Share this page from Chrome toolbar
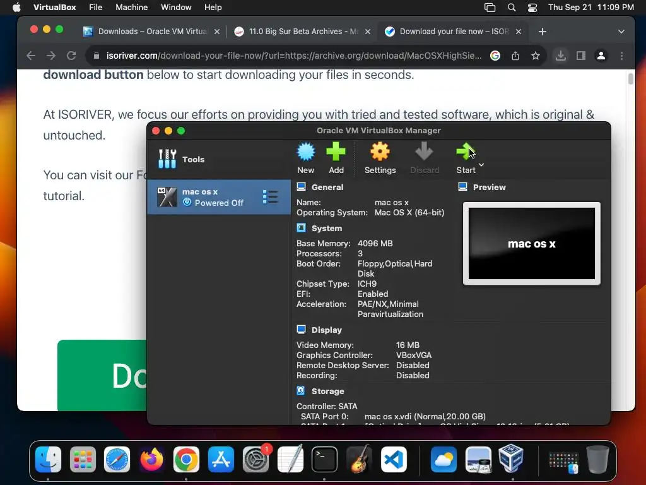Image resolution: width=646 pixels, height=485 pixels. (515, 56)
